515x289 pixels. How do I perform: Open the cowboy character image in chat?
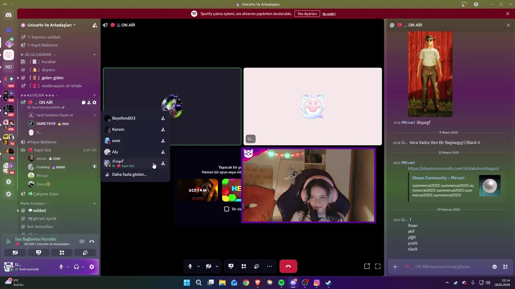tap(430, 74)
